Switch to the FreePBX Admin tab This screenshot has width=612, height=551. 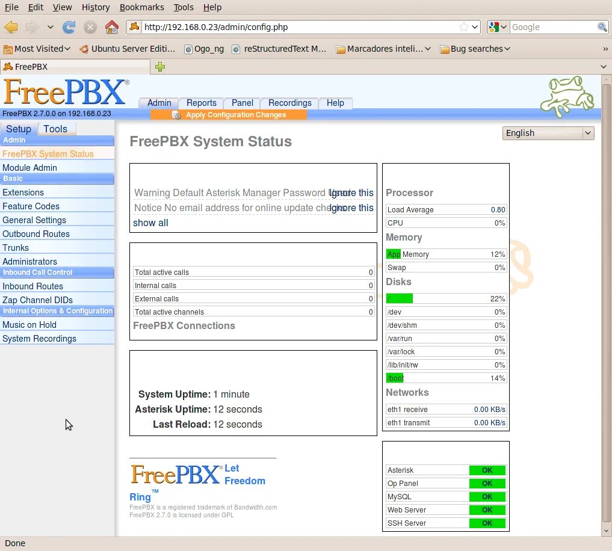pos(159,103)
